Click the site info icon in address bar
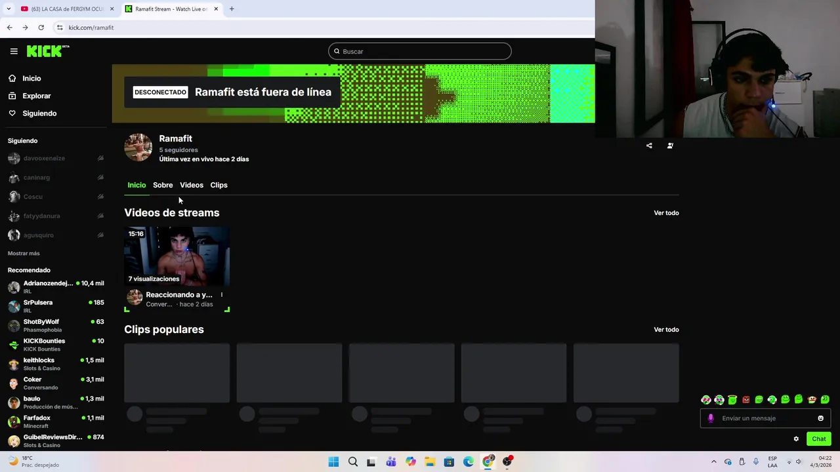This screenshot has width=840, height=472. (60, 28)
